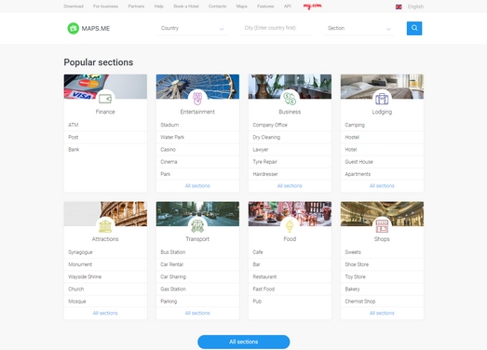The height and width of the screenshot is (350, 487).
Task: Select the Transport bus icon
Action: (197, 226)
